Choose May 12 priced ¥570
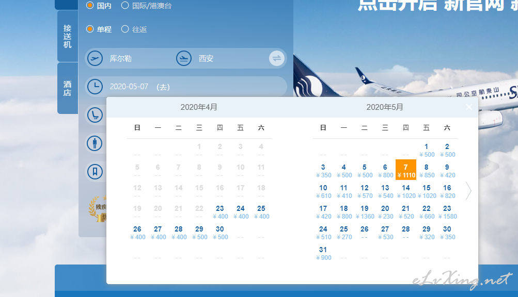518x297 pixels. pyautogui.click(x=365, y=191)
